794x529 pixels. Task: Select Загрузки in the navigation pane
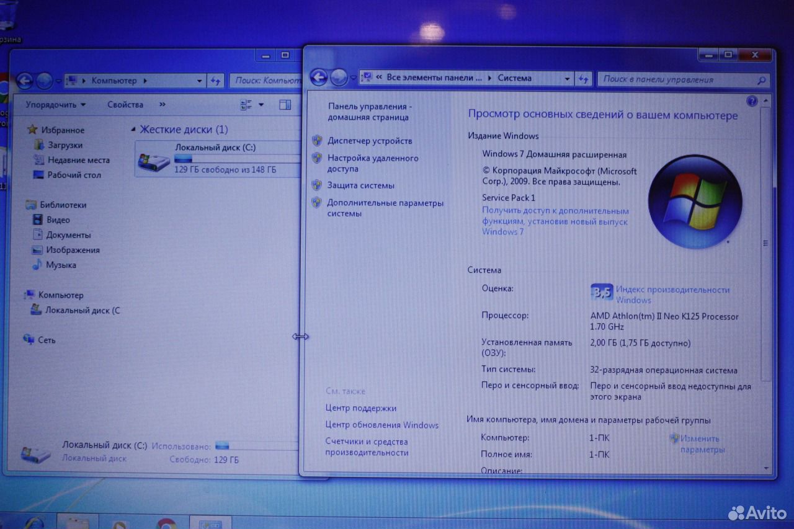[x=65, y=145]
